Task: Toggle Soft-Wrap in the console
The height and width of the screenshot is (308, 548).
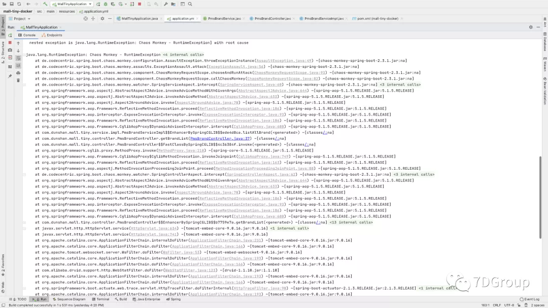Action: point(18,58)
